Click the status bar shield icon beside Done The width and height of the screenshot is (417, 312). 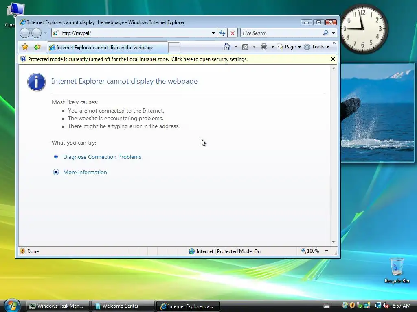point(22,251)
